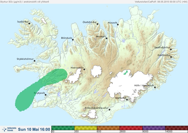Click the Blönduós label
The image size is (188, 133).
[x=66, y=38]
